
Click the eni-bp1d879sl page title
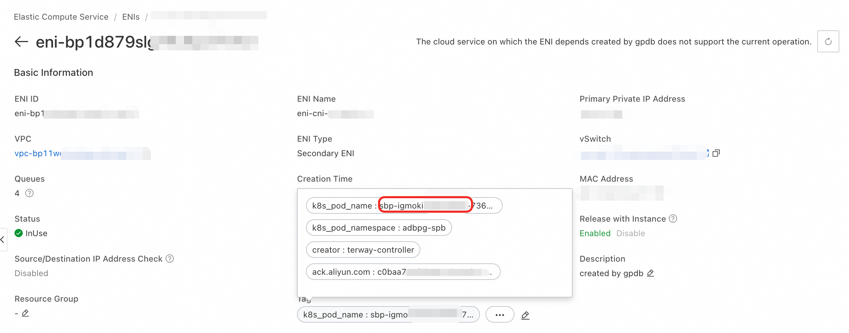click(x=147, y=42)
